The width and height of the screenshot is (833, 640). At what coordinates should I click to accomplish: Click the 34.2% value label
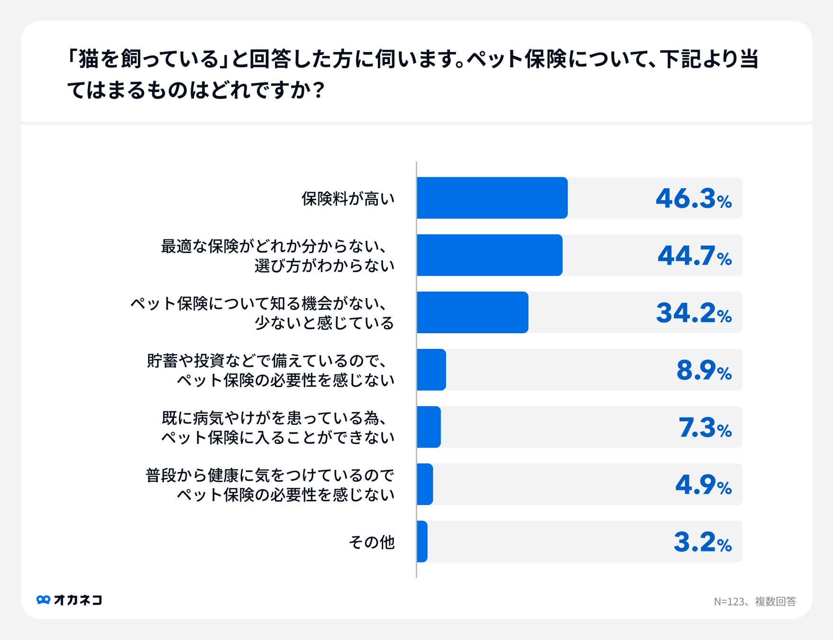pos(694,313)
